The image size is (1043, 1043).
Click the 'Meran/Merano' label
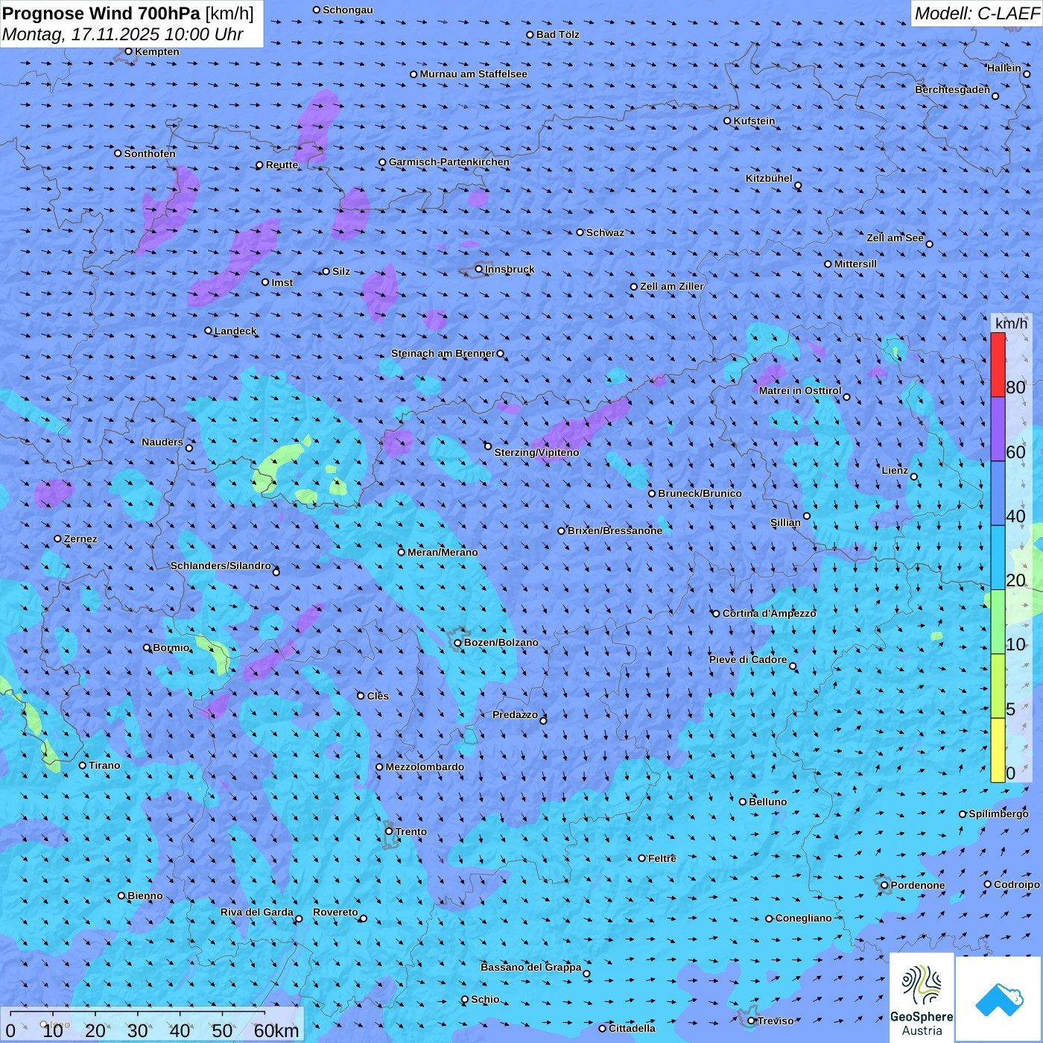coord(443,552)
